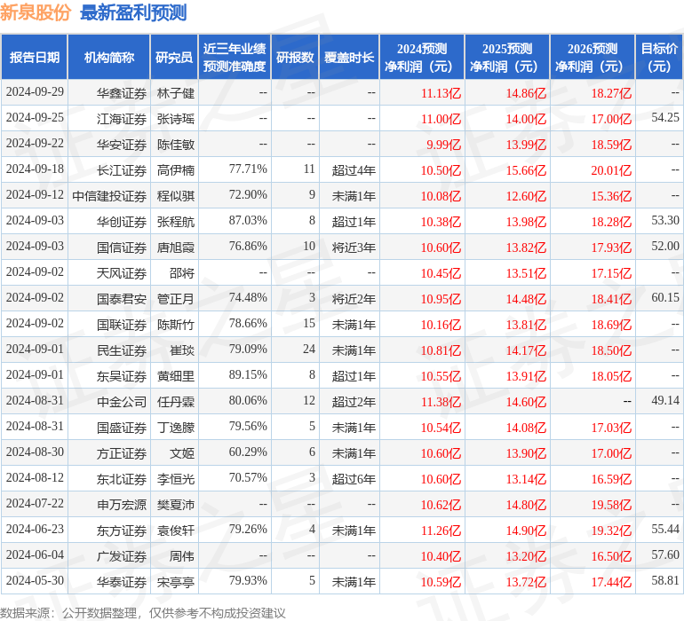Click the 目标价 column header

[x=659, y=57]
